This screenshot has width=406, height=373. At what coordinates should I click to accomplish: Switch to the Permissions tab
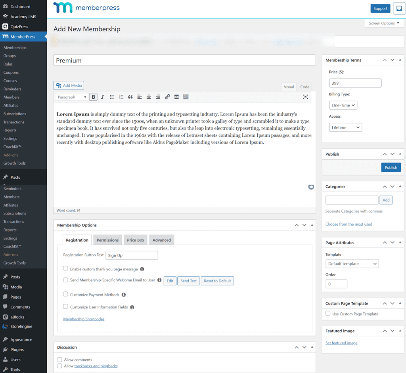pos(107,240)
